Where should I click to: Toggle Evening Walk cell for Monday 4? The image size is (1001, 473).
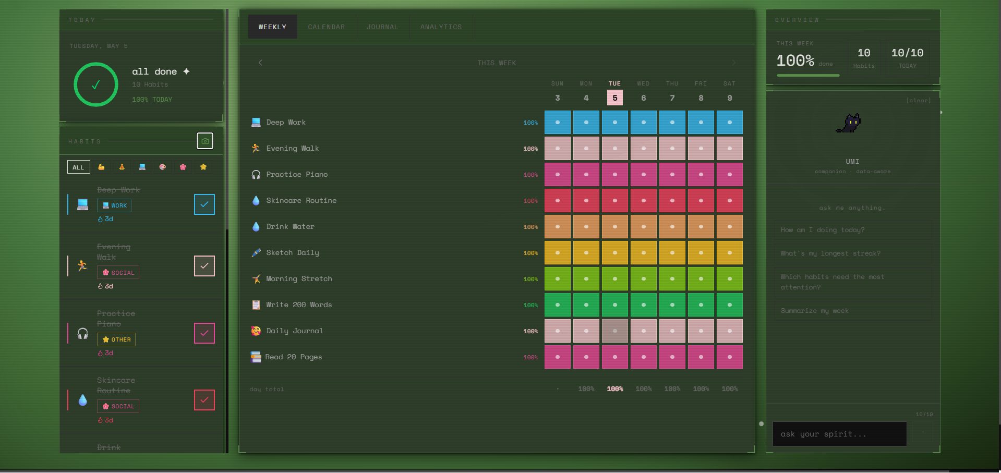tap(586, 148)
